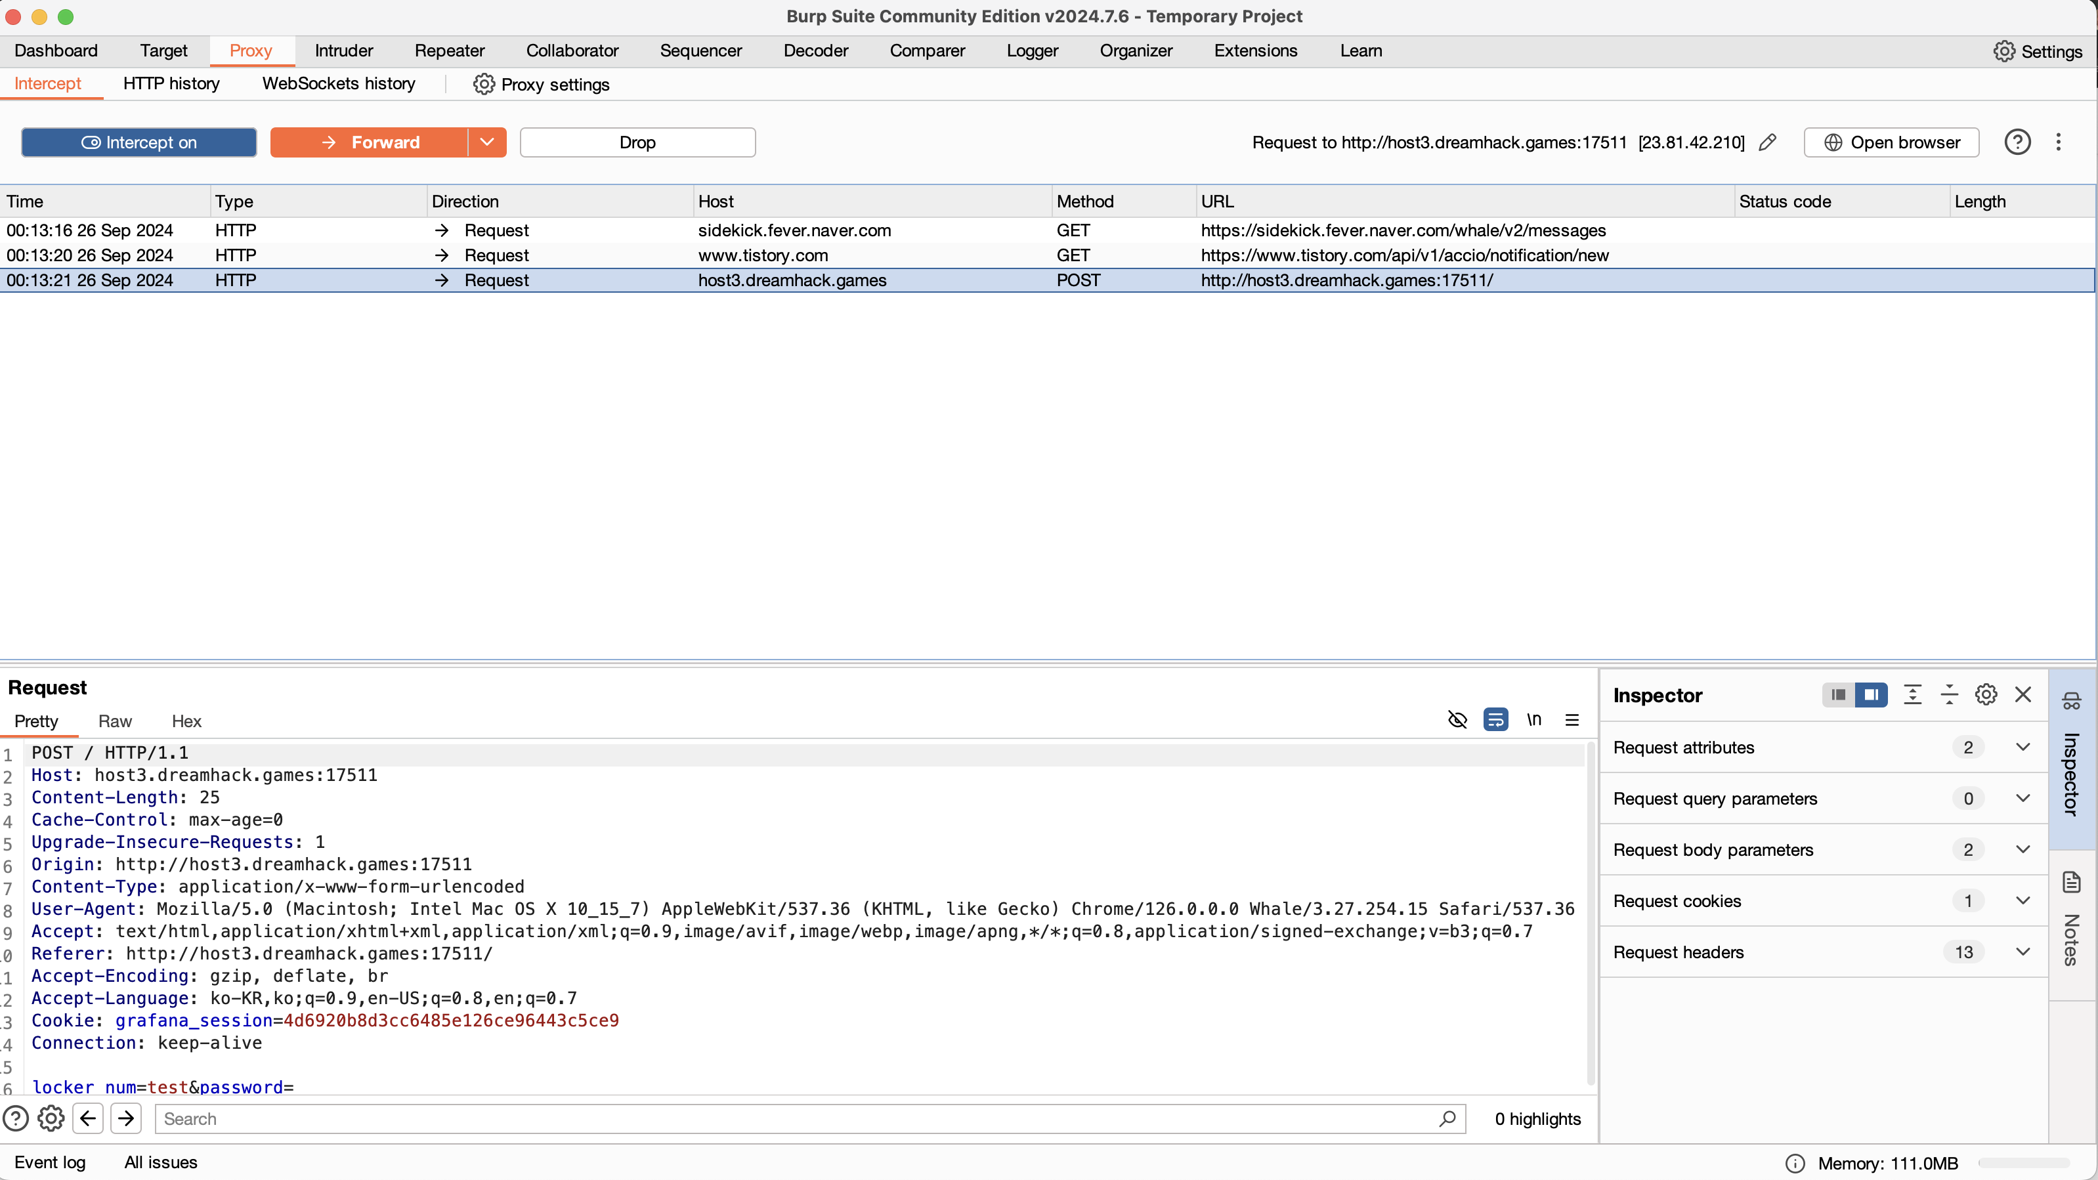Switch to Intruder tab
The width and height of the screenshot is (2098, 1180).
click(x=344, y=51)
